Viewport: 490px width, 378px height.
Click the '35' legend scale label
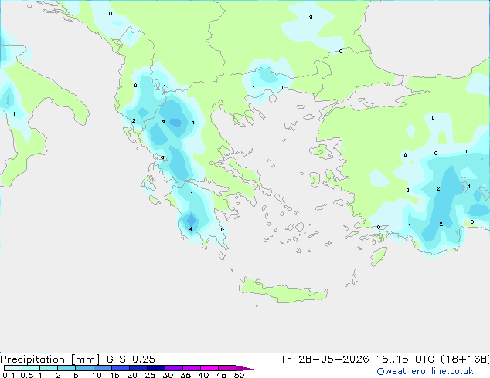185,375
